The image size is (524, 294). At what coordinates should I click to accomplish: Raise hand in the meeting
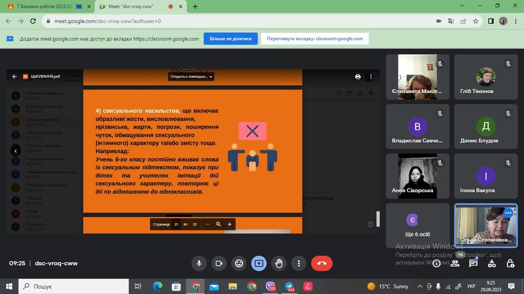279,263
